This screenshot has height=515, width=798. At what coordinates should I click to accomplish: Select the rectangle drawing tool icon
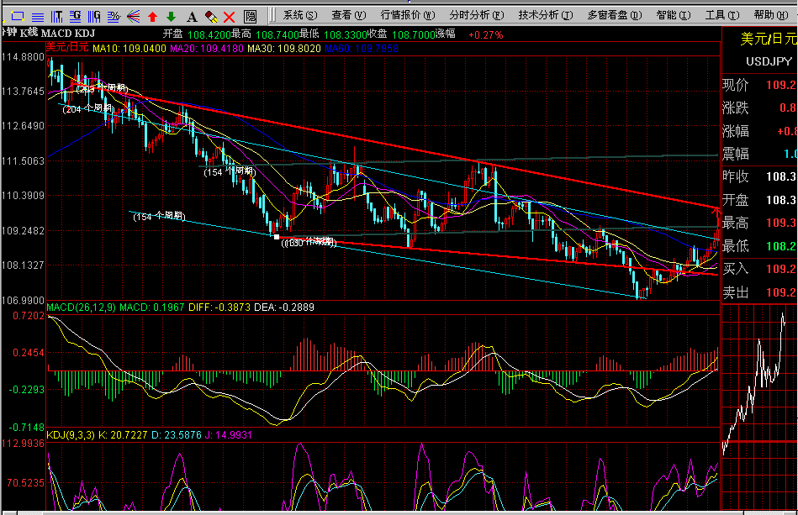(17, 16)
